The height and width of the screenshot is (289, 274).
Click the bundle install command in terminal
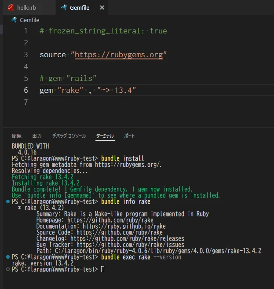coord(122,158)
